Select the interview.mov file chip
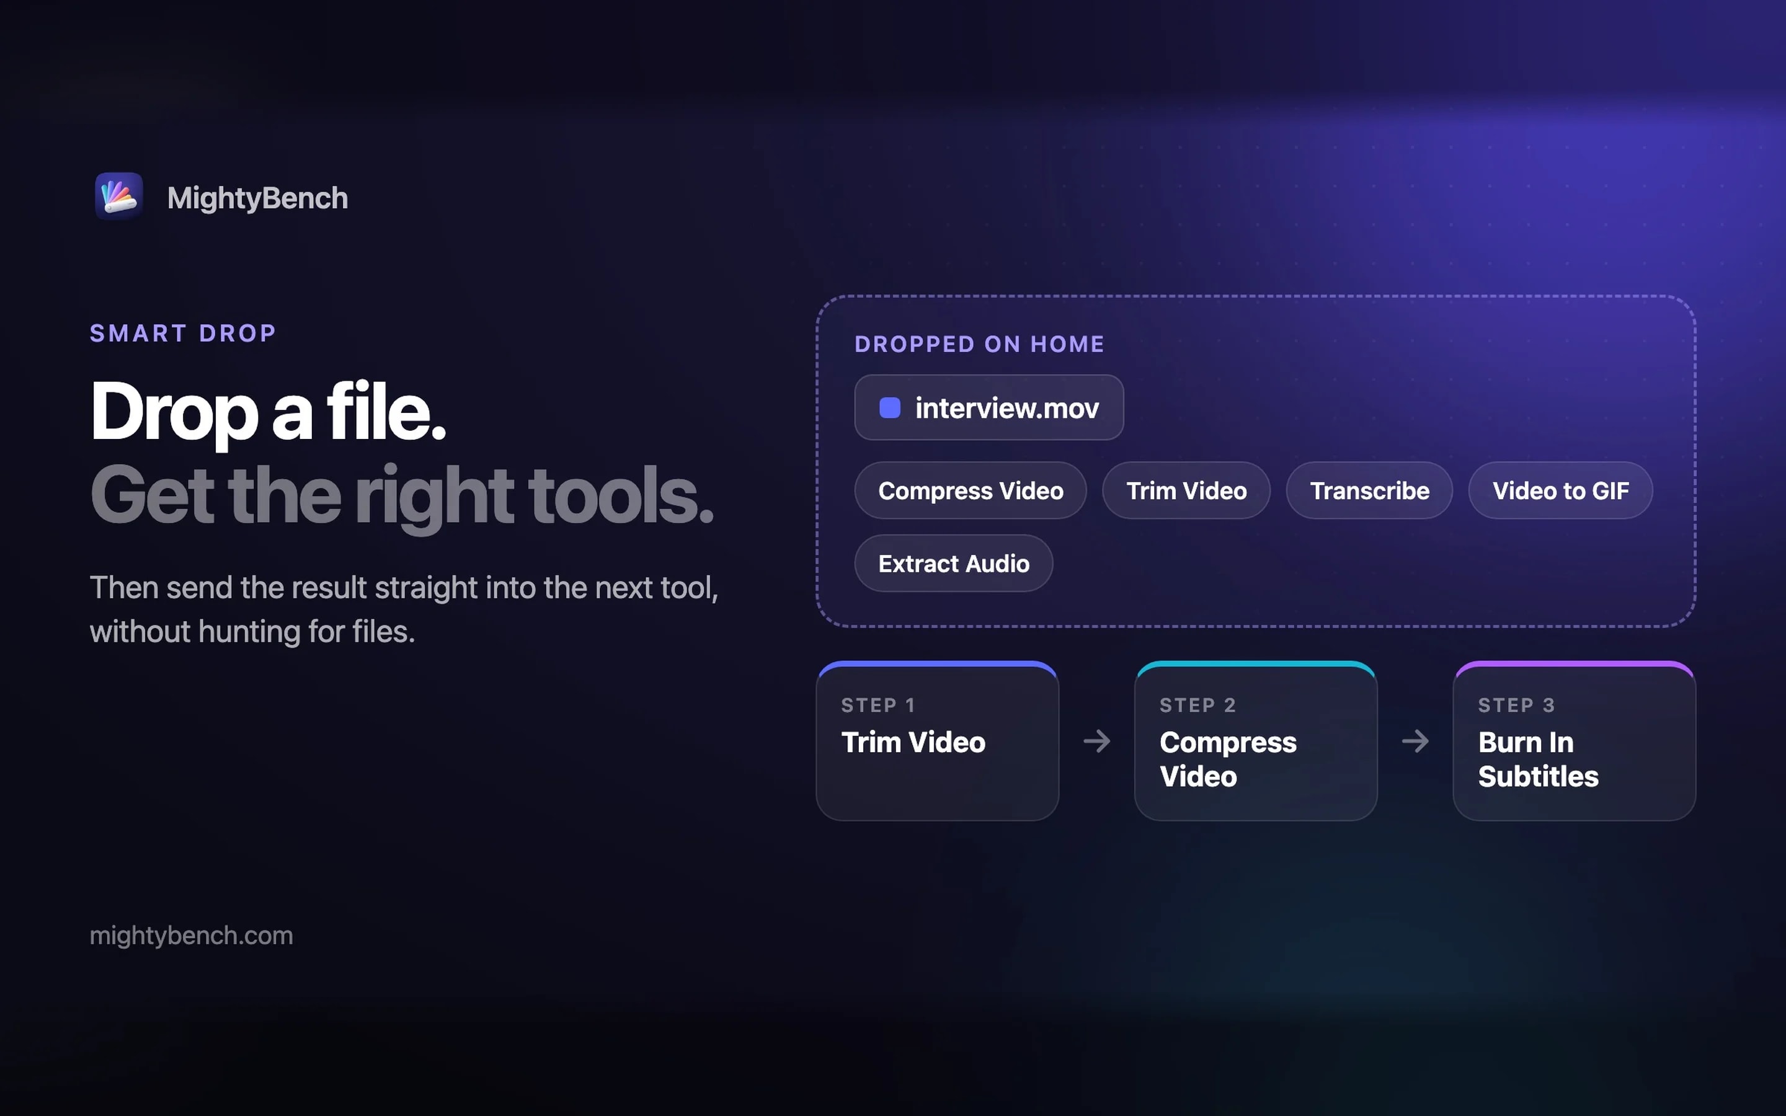1786x1116 pixels. point(989,407)
